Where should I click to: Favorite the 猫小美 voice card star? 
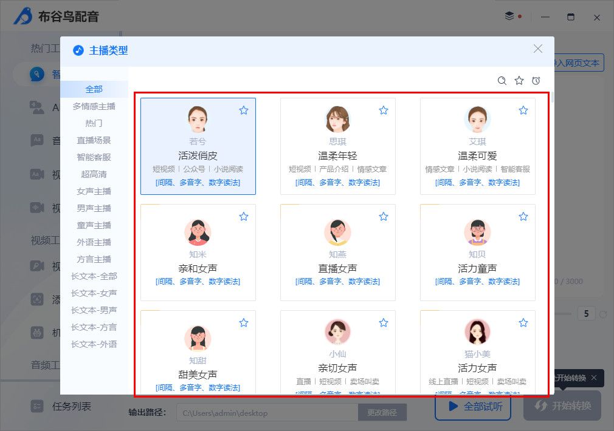point(523,323)
